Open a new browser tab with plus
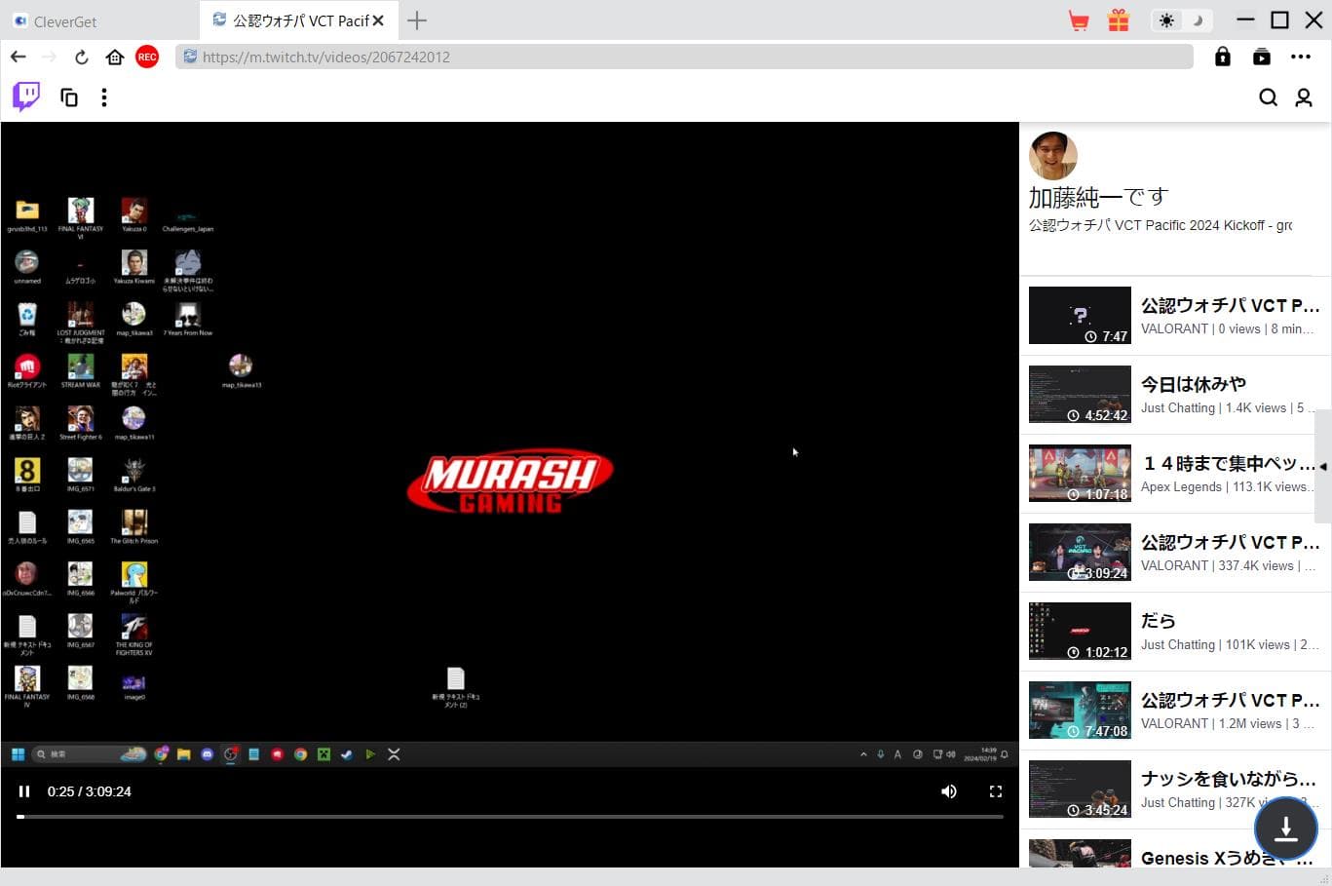The image size is (1332, 886). click(417, 20)
